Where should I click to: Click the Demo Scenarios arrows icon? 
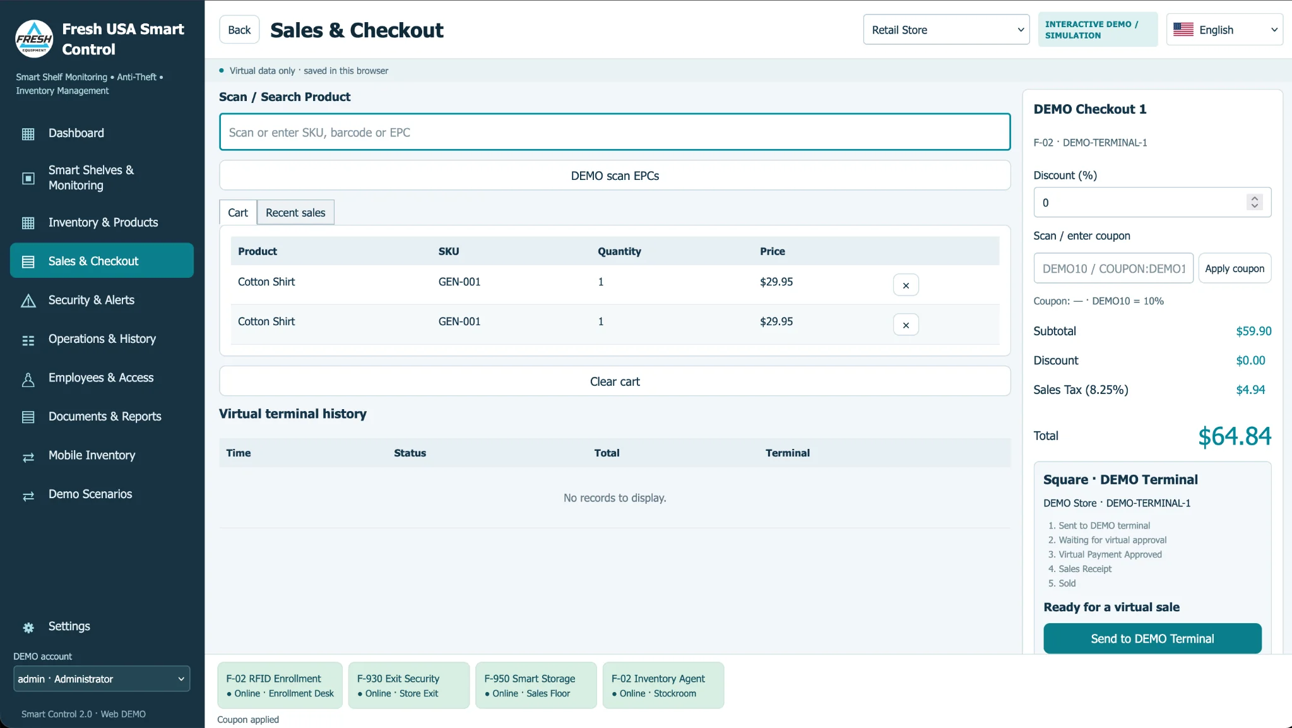pos(28,496)
